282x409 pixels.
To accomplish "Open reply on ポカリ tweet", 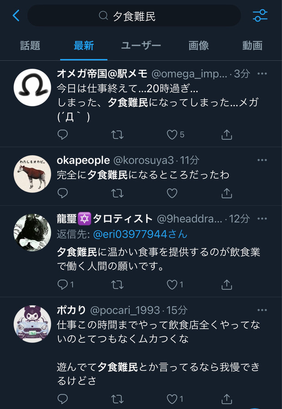I will coord(62,399).
